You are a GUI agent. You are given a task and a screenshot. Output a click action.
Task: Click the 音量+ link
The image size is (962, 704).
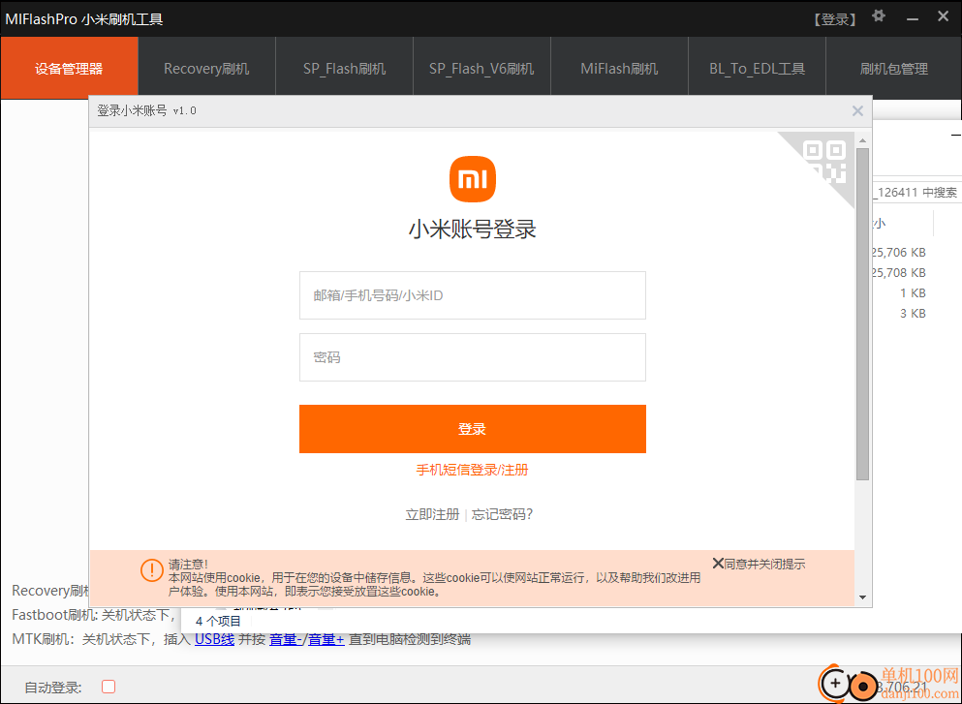pyautogui.click(x=326, y=640)
